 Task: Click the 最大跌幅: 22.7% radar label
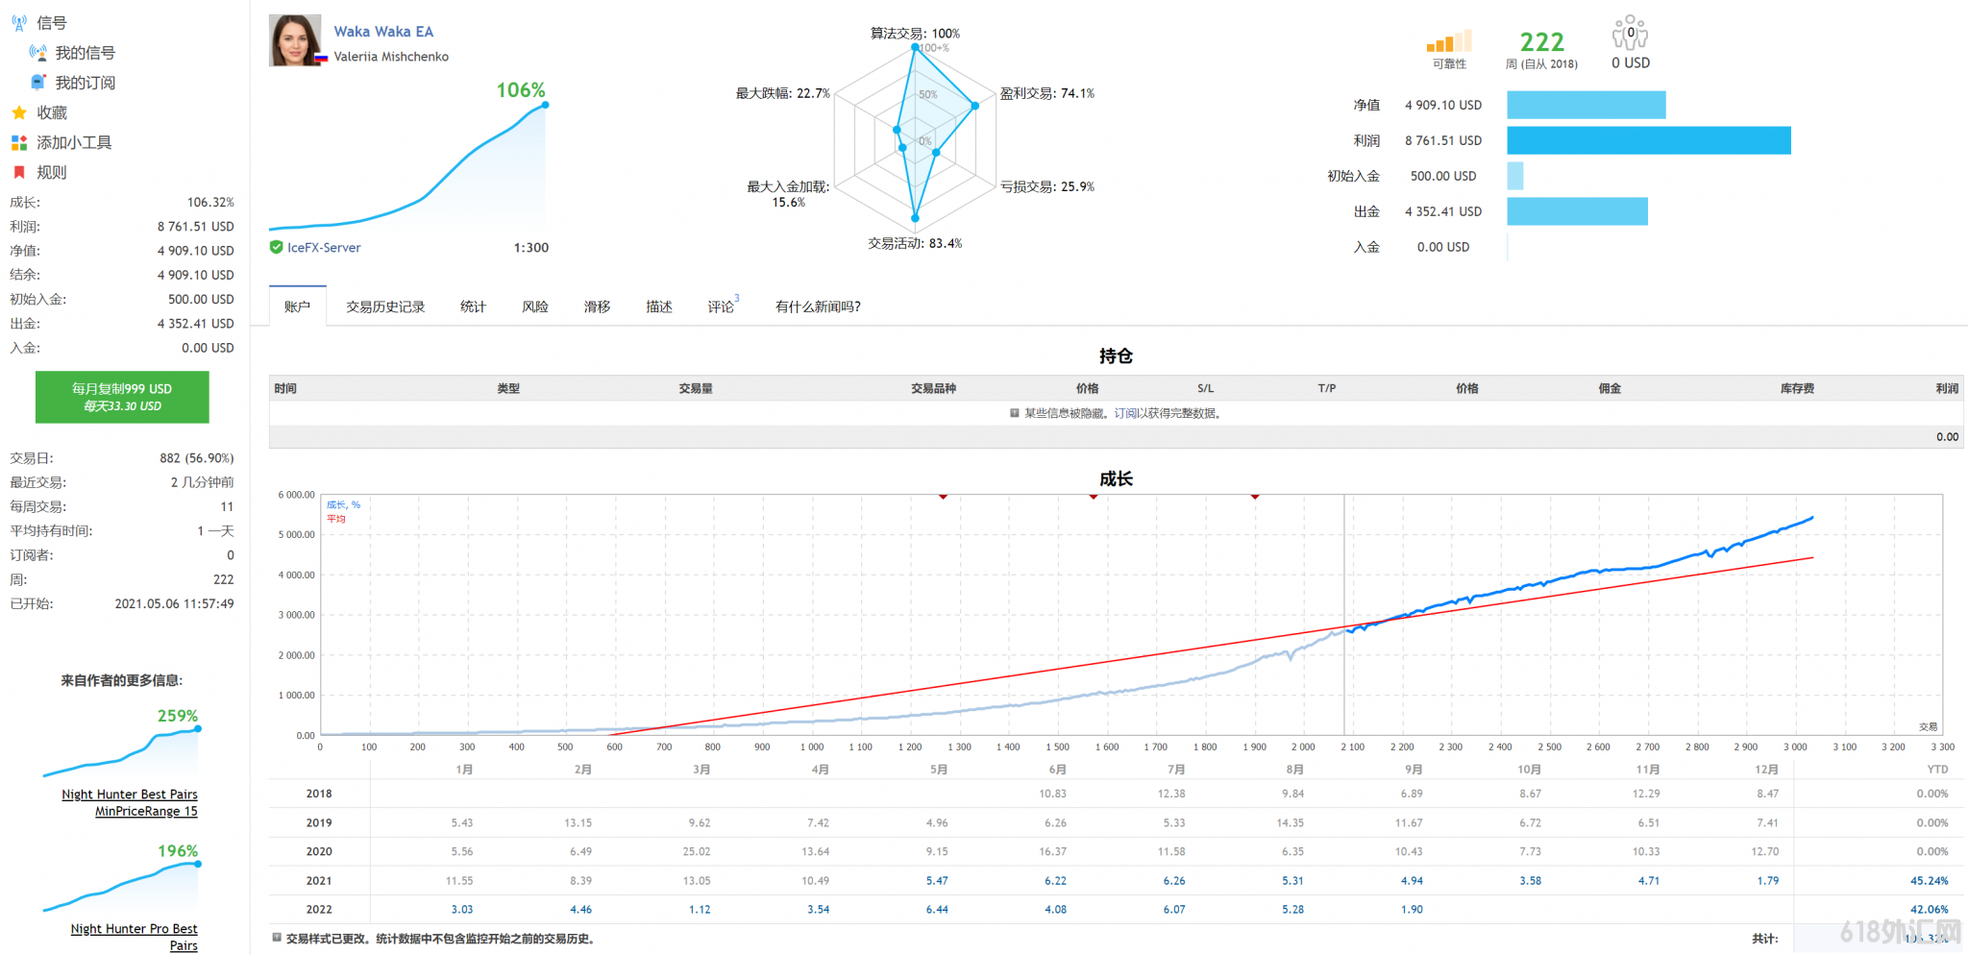coord(783,93)
